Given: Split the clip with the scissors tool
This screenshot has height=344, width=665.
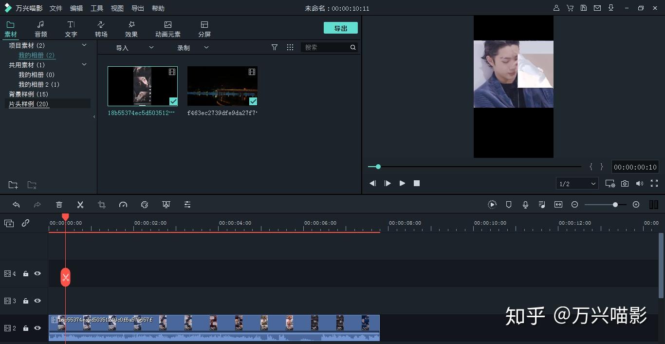Looking at the screenshot, I should pyautogui.click(x=80, y=205).
